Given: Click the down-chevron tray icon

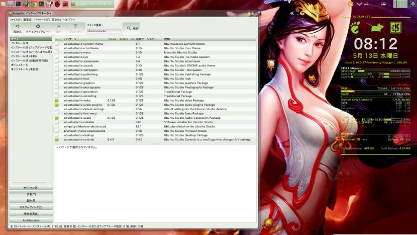Looking at the screenshot, I should point(359,4).
